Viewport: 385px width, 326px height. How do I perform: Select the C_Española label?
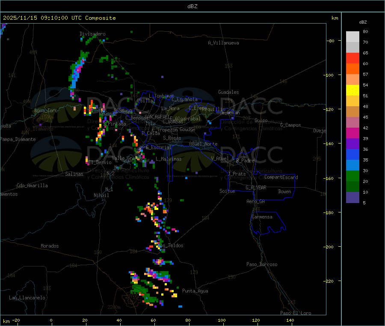tap(184, 99)
